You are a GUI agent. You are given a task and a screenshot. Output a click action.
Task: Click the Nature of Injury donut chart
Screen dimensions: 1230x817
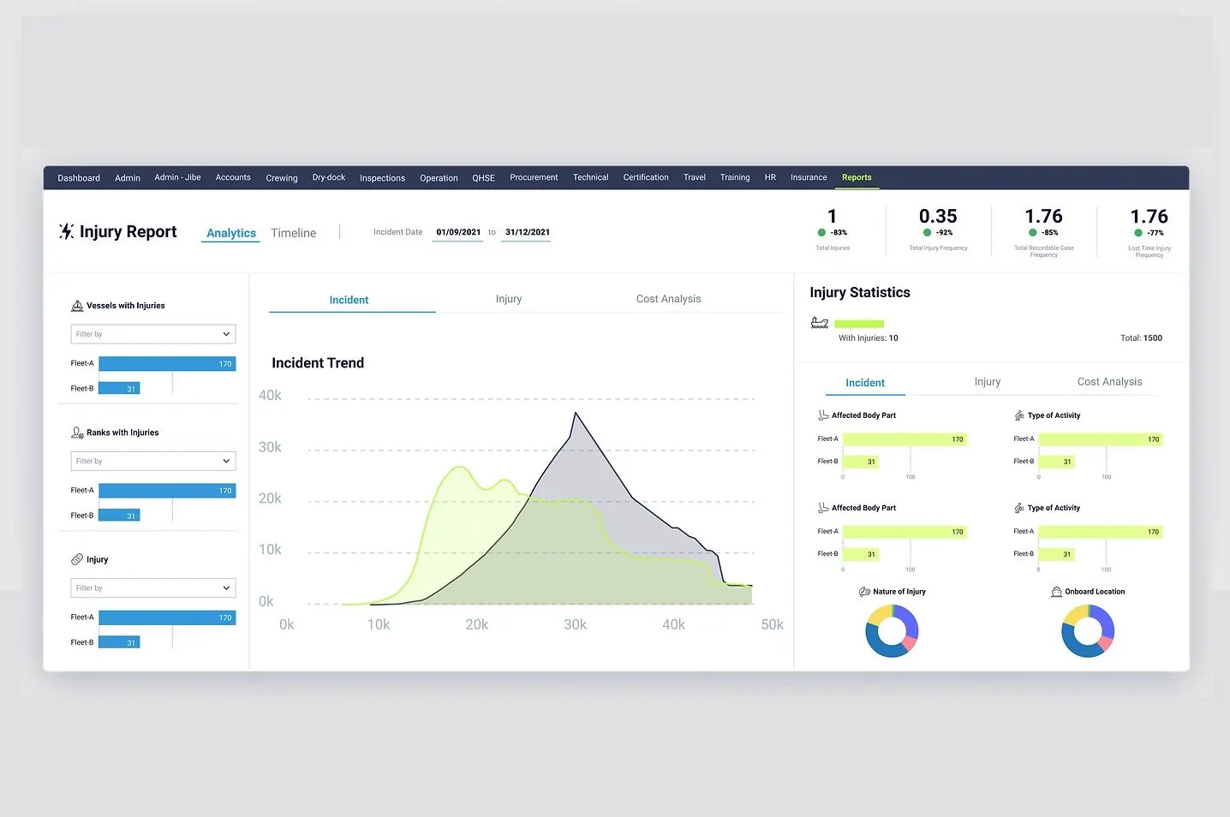(x=892, y=631)
